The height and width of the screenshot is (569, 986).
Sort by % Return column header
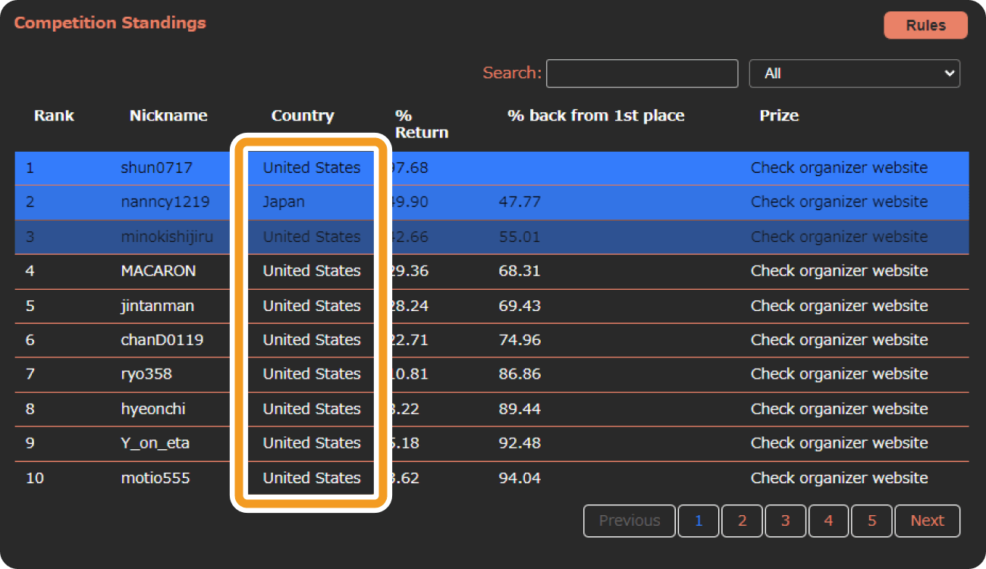click(x=422, y=124)
